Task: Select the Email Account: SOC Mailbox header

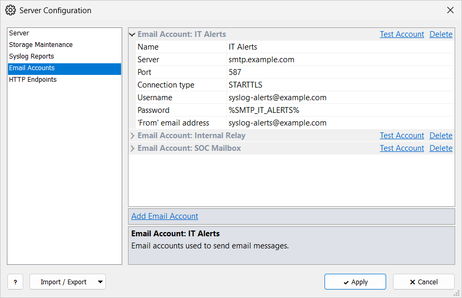Action: [x=189, y=148]
